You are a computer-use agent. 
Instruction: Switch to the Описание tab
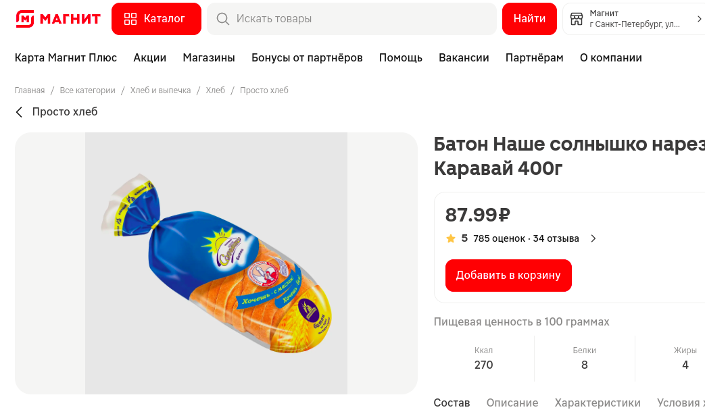pyautogui.click(x=512, y=402)
